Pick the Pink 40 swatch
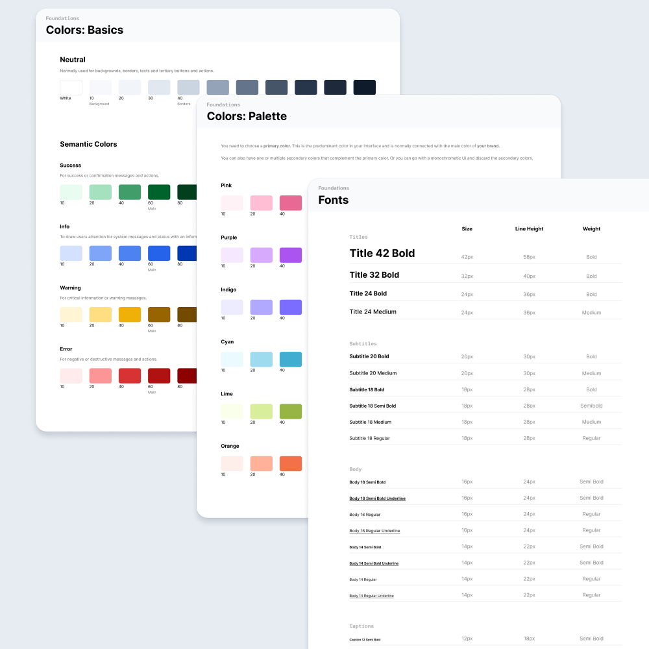 [291, 203]
